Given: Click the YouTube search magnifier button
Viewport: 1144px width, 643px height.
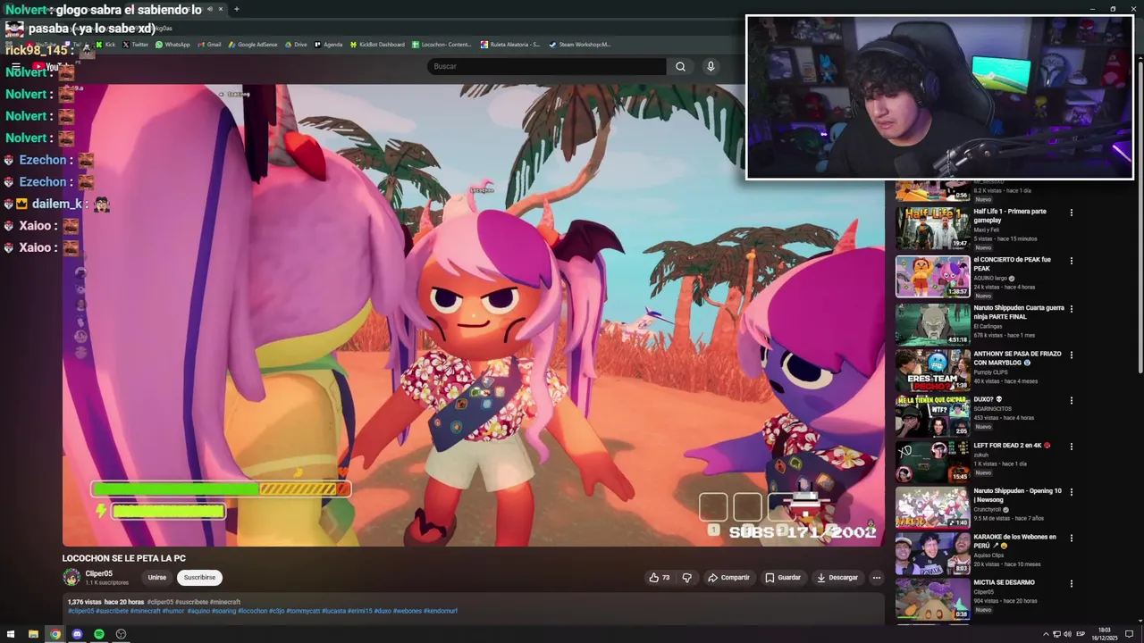Looking at the screenshot, I should click(680, 66).
